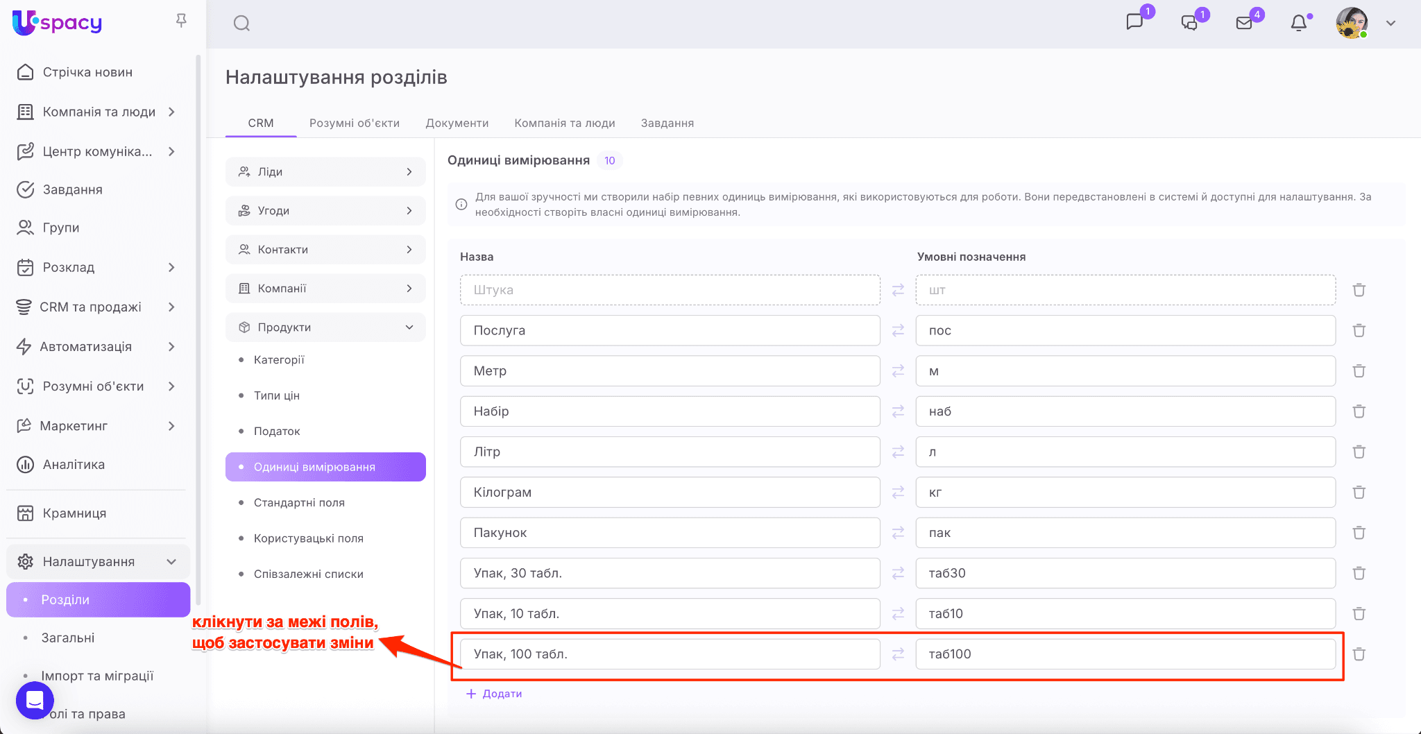
Task: Switch to the Документи tab
Action: click(x=457, y=123)
